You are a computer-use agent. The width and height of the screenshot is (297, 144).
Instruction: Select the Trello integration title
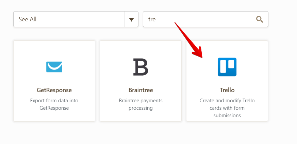tap(227, 90)
